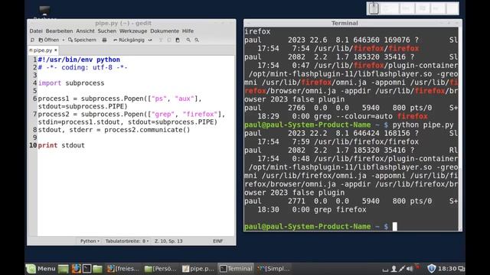Open the Hilfe menu
This screenshot has height=275, width=490.
point(188,31)
